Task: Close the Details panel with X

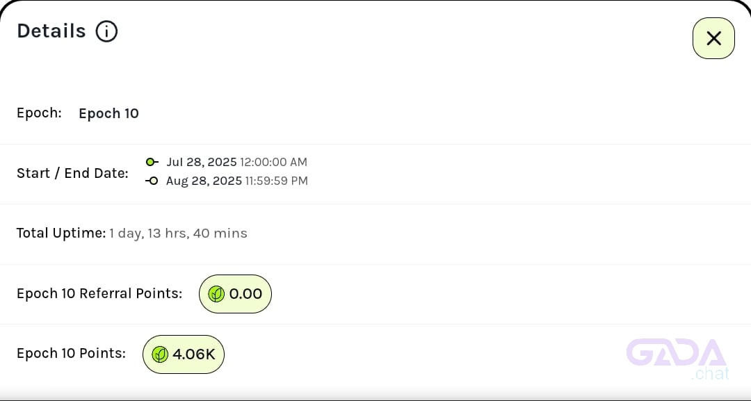Action: coord(713,38)
